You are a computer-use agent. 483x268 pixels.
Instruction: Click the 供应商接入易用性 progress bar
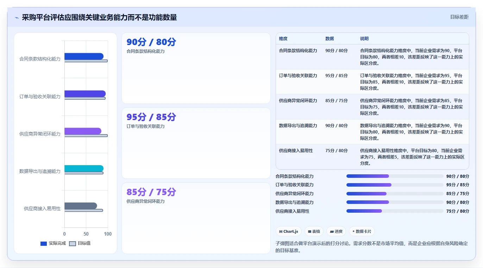[395, 211]
